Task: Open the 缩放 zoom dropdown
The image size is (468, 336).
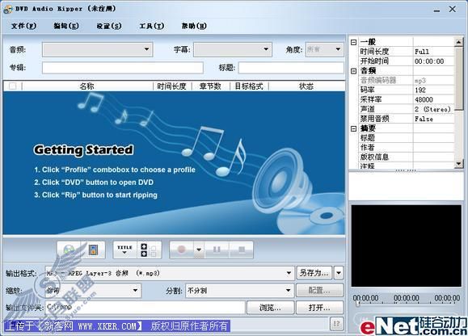Action: pyautogui.click(x=93, y=291)
